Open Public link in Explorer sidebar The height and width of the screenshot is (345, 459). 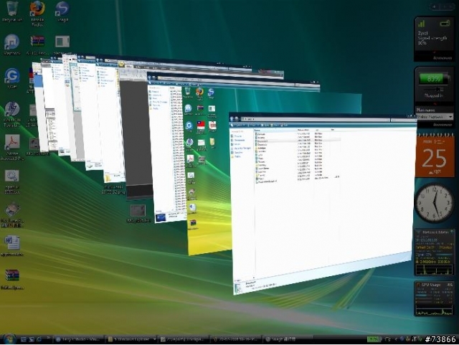click(237, 156)
